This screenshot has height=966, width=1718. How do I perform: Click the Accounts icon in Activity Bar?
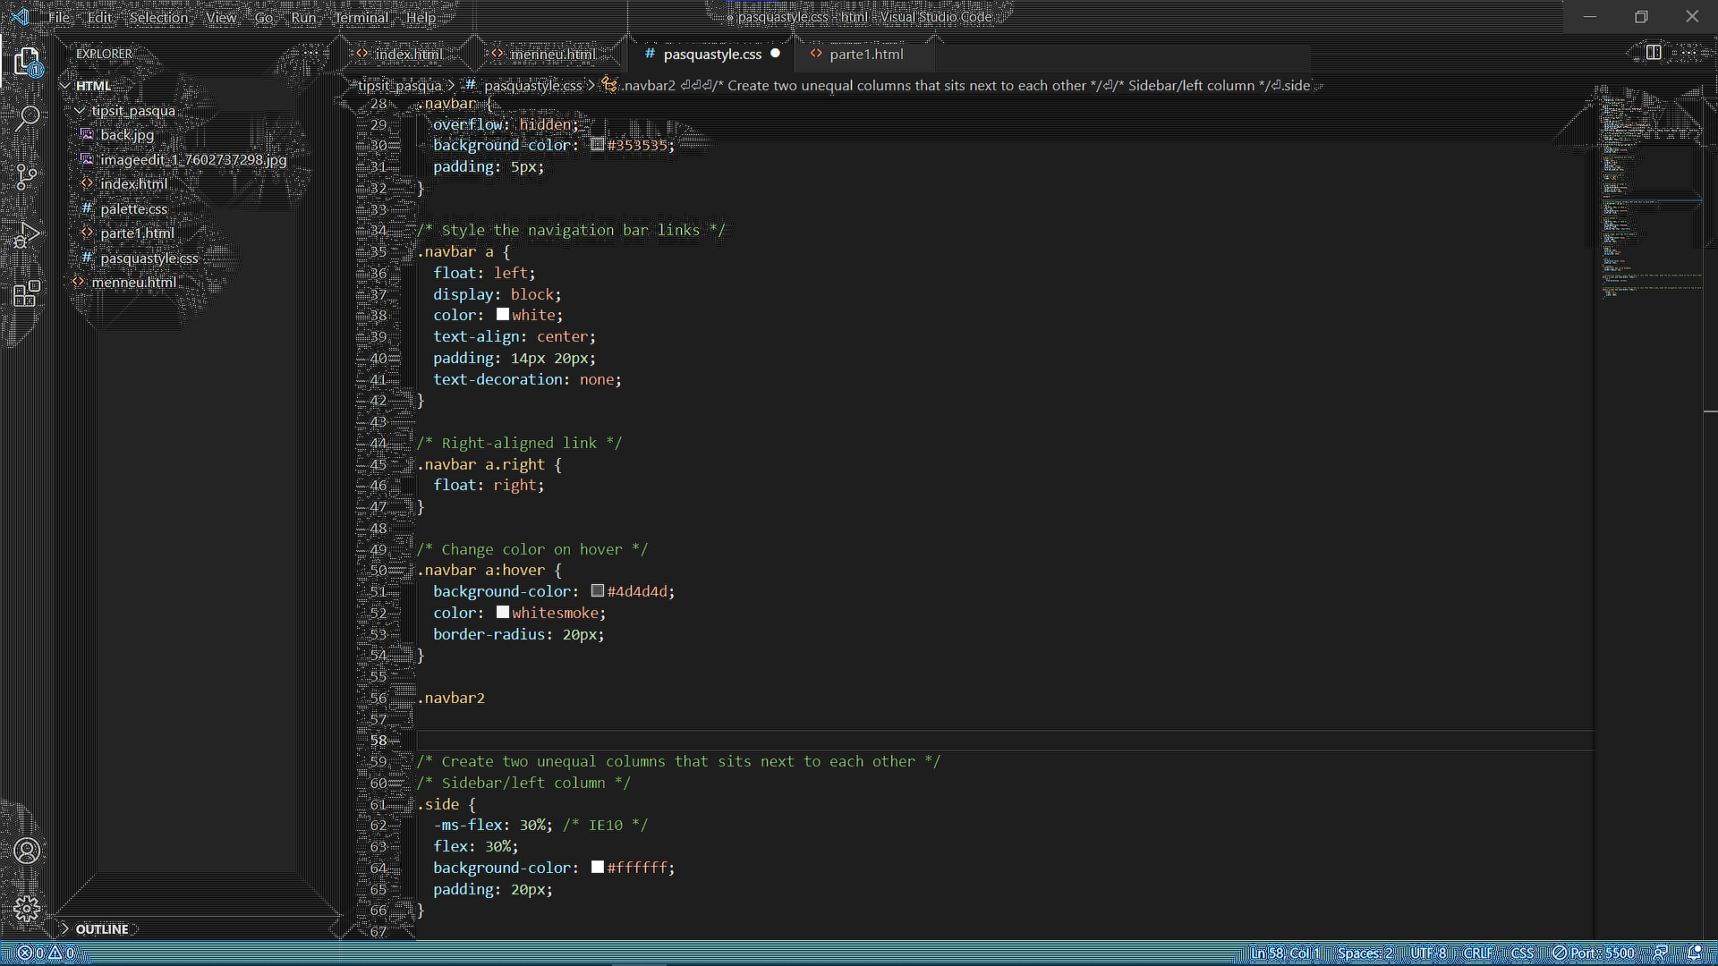(x=27, y=851)
